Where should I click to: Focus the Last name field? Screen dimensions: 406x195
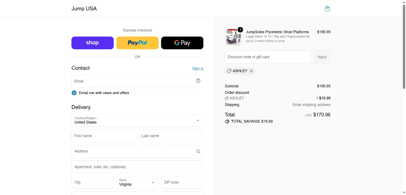(x=171, y=136)
